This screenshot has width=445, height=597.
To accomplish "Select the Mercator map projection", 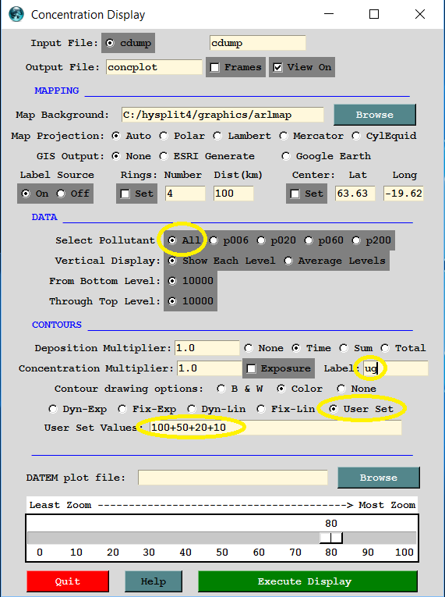I will pyautogui.click(x=284, y=136).
